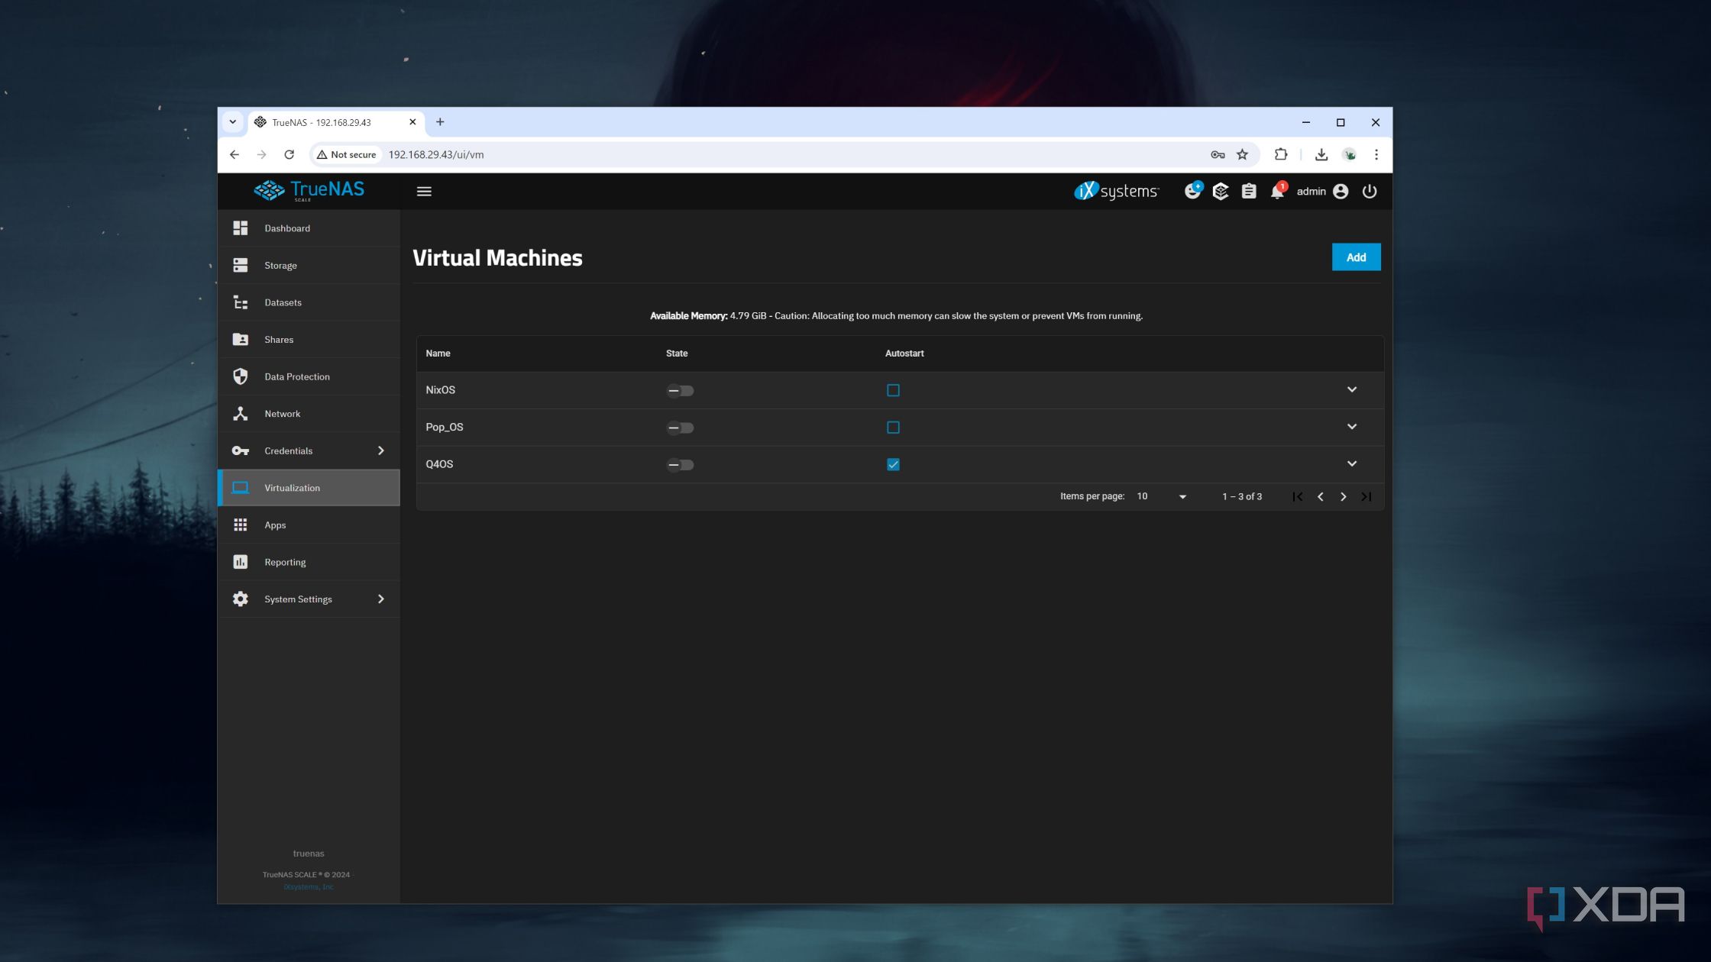Open a new browser tab
Image resolution: width=1711 pixels, height=962 pixels.
coord(440,122)
